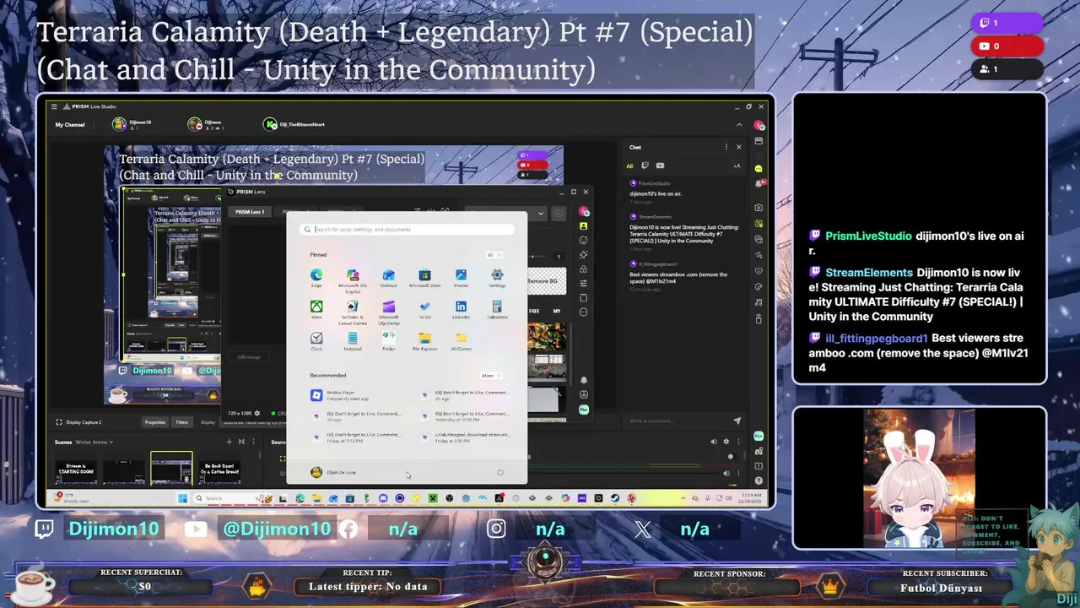Image resolution: width=1080 pixels, height=608 pixels.
Task: Mute audio mixer speaker icon
Action: point(714,442)
